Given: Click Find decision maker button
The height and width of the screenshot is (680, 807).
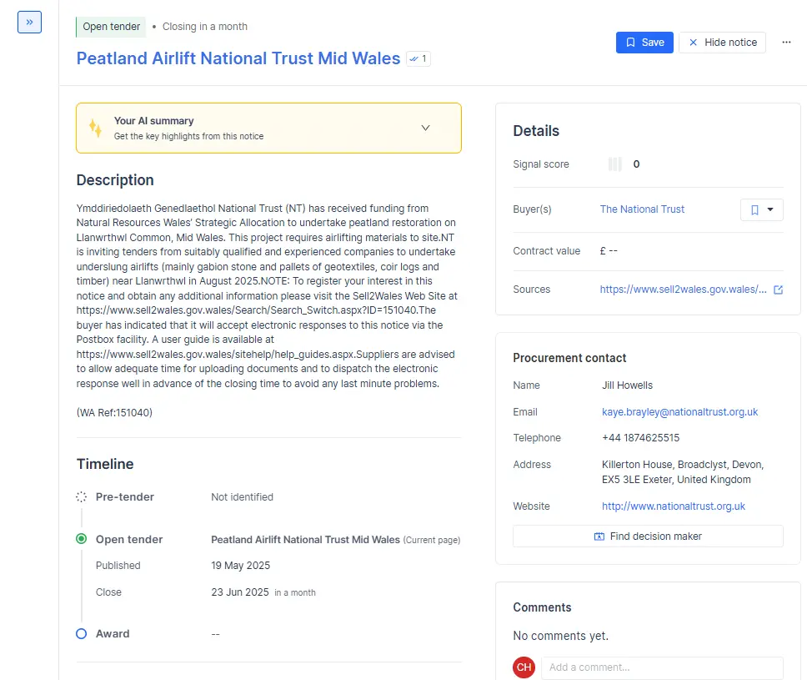Looking at the screenshot, I should (648, 536).
